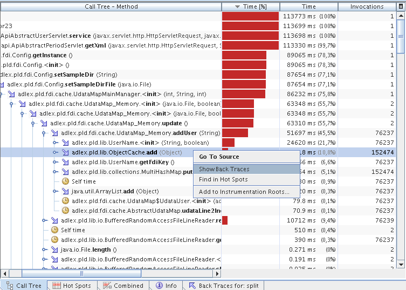The height and width of the screenshot is (290, 406).
Task: Sort by Invocations column header
Action: coord(367,6)
